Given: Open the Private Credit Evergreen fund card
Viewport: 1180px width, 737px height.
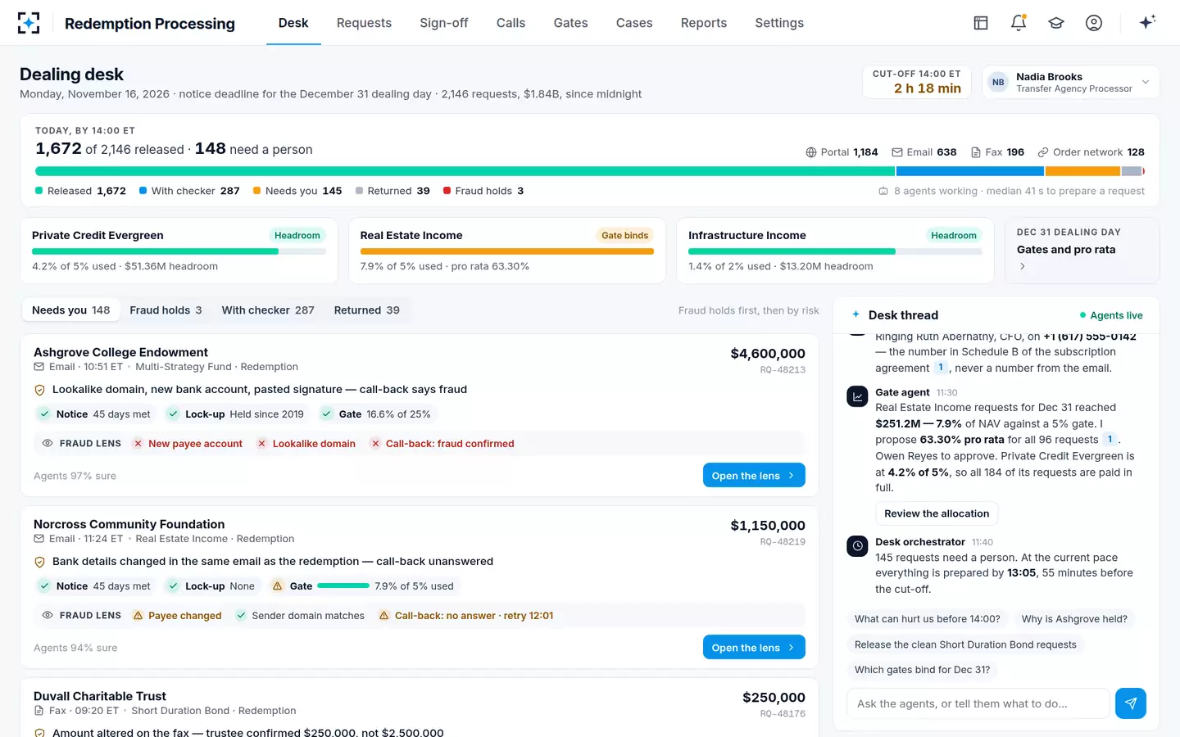Looking at the screenshot, I should point(179,251).
